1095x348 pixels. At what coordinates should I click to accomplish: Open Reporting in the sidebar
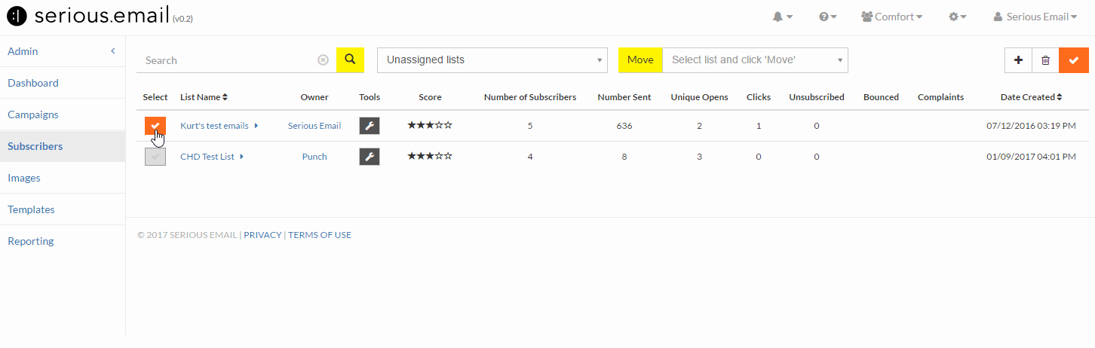pyautogui.click(x=31, y=241)
